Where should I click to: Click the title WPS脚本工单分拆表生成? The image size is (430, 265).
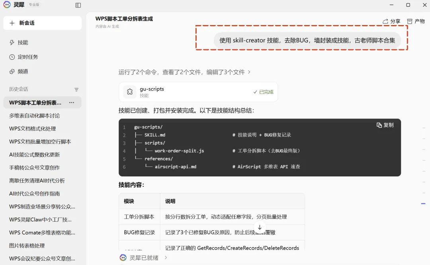click(124, 19)
